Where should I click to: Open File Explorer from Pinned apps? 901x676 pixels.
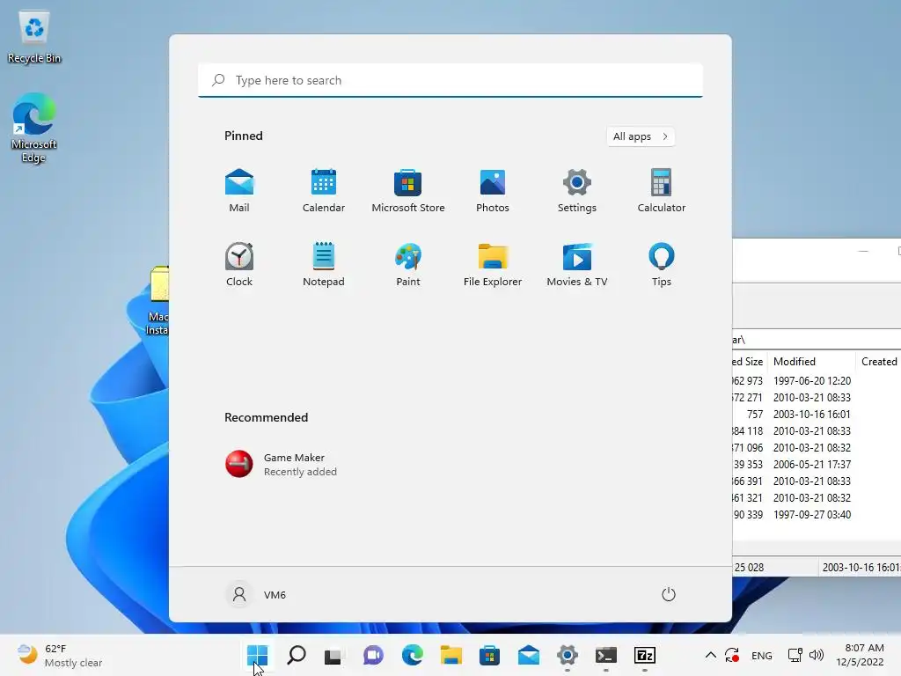(493, 264)
